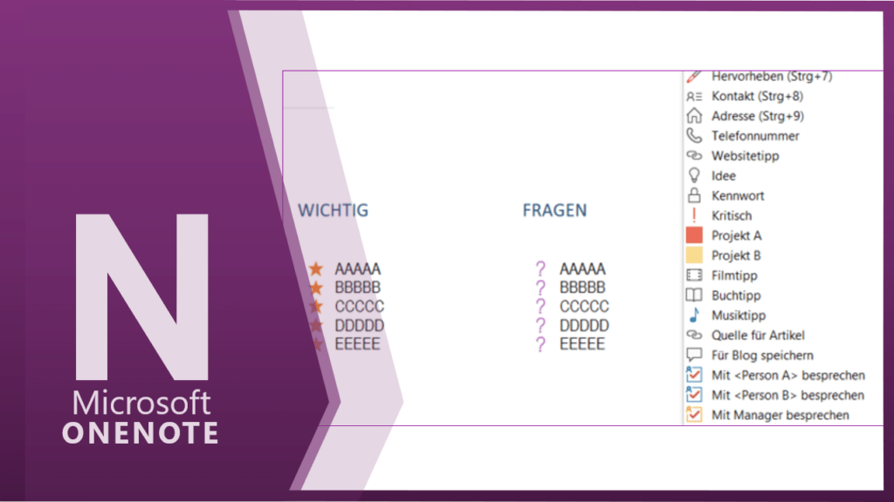This screenshot has height=502, width=894.
Task: Check the Mit <Person B> besprechen checkbox
Action: pos(694,395)
